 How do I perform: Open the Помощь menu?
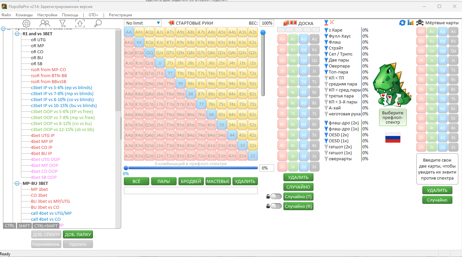pos(70,15)
